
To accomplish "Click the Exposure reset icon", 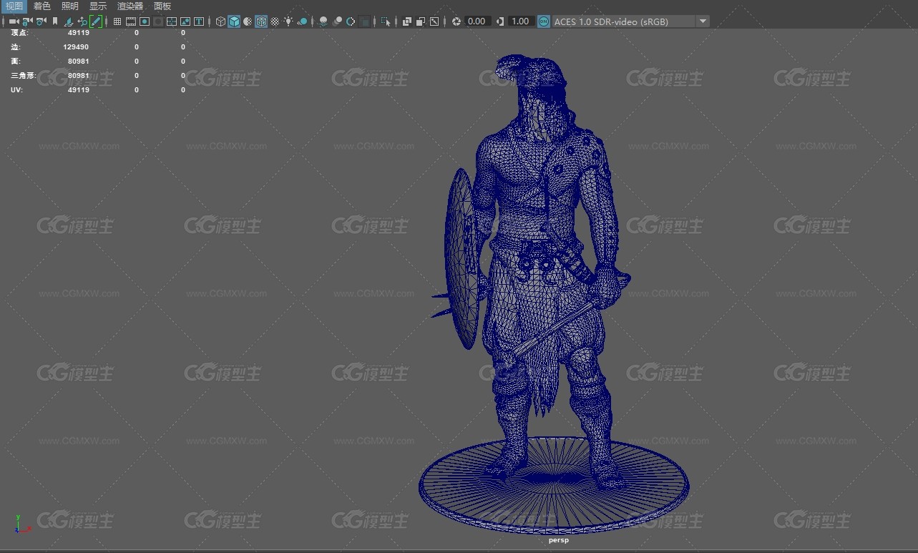I will coord(456,21).
